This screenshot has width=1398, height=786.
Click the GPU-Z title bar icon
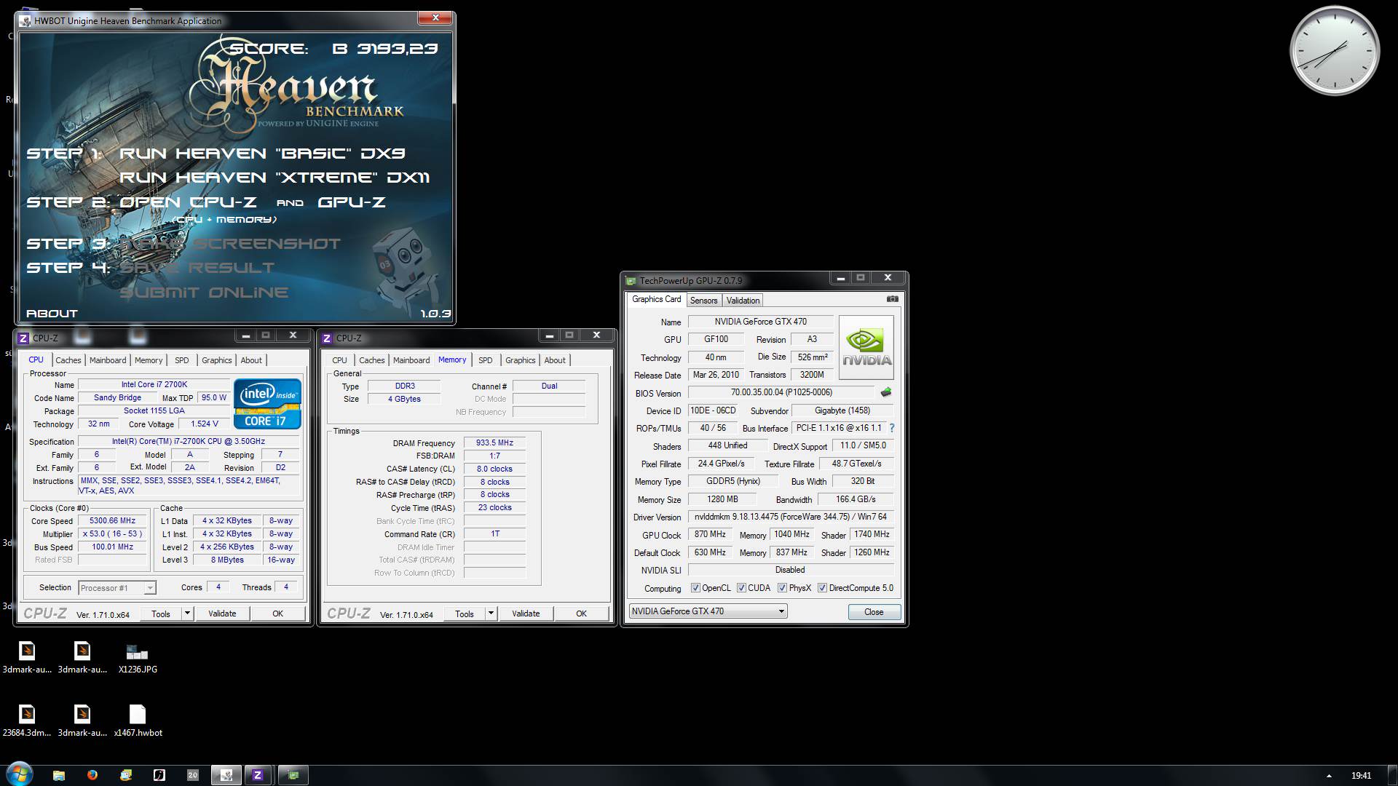point(631,280)
